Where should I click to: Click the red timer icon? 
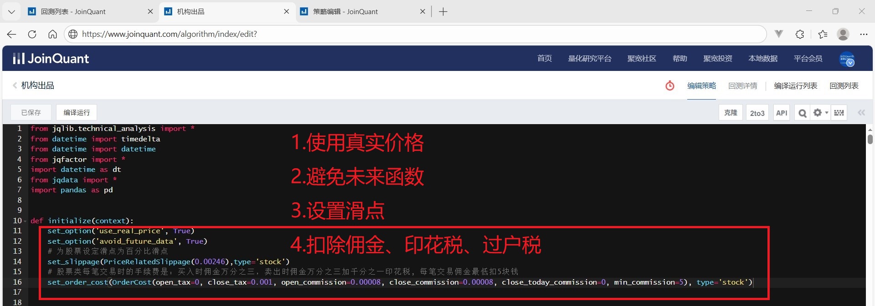tap(670, 85)
